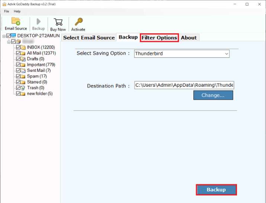Click the Drafts folder icon
Viewport: 266px width, 203px height.
point(23,59)
